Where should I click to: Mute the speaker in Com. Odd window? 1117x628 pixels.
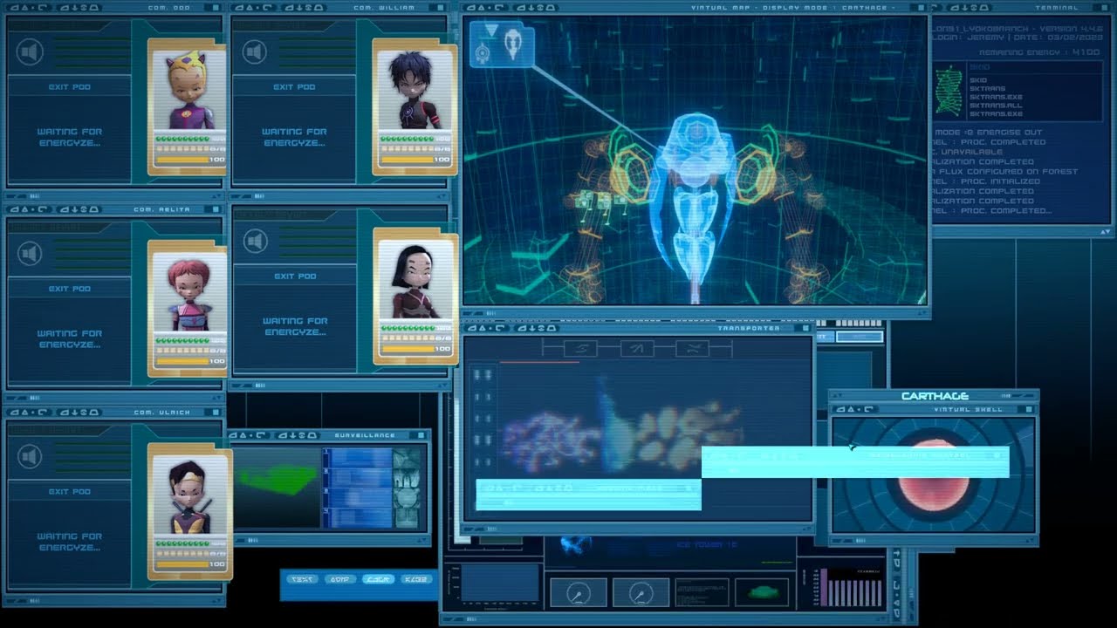point(30,52)
